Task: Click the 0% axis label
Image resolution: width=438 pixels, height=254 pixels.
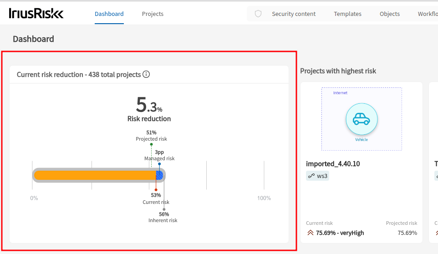Action: (x=34, y=198)
